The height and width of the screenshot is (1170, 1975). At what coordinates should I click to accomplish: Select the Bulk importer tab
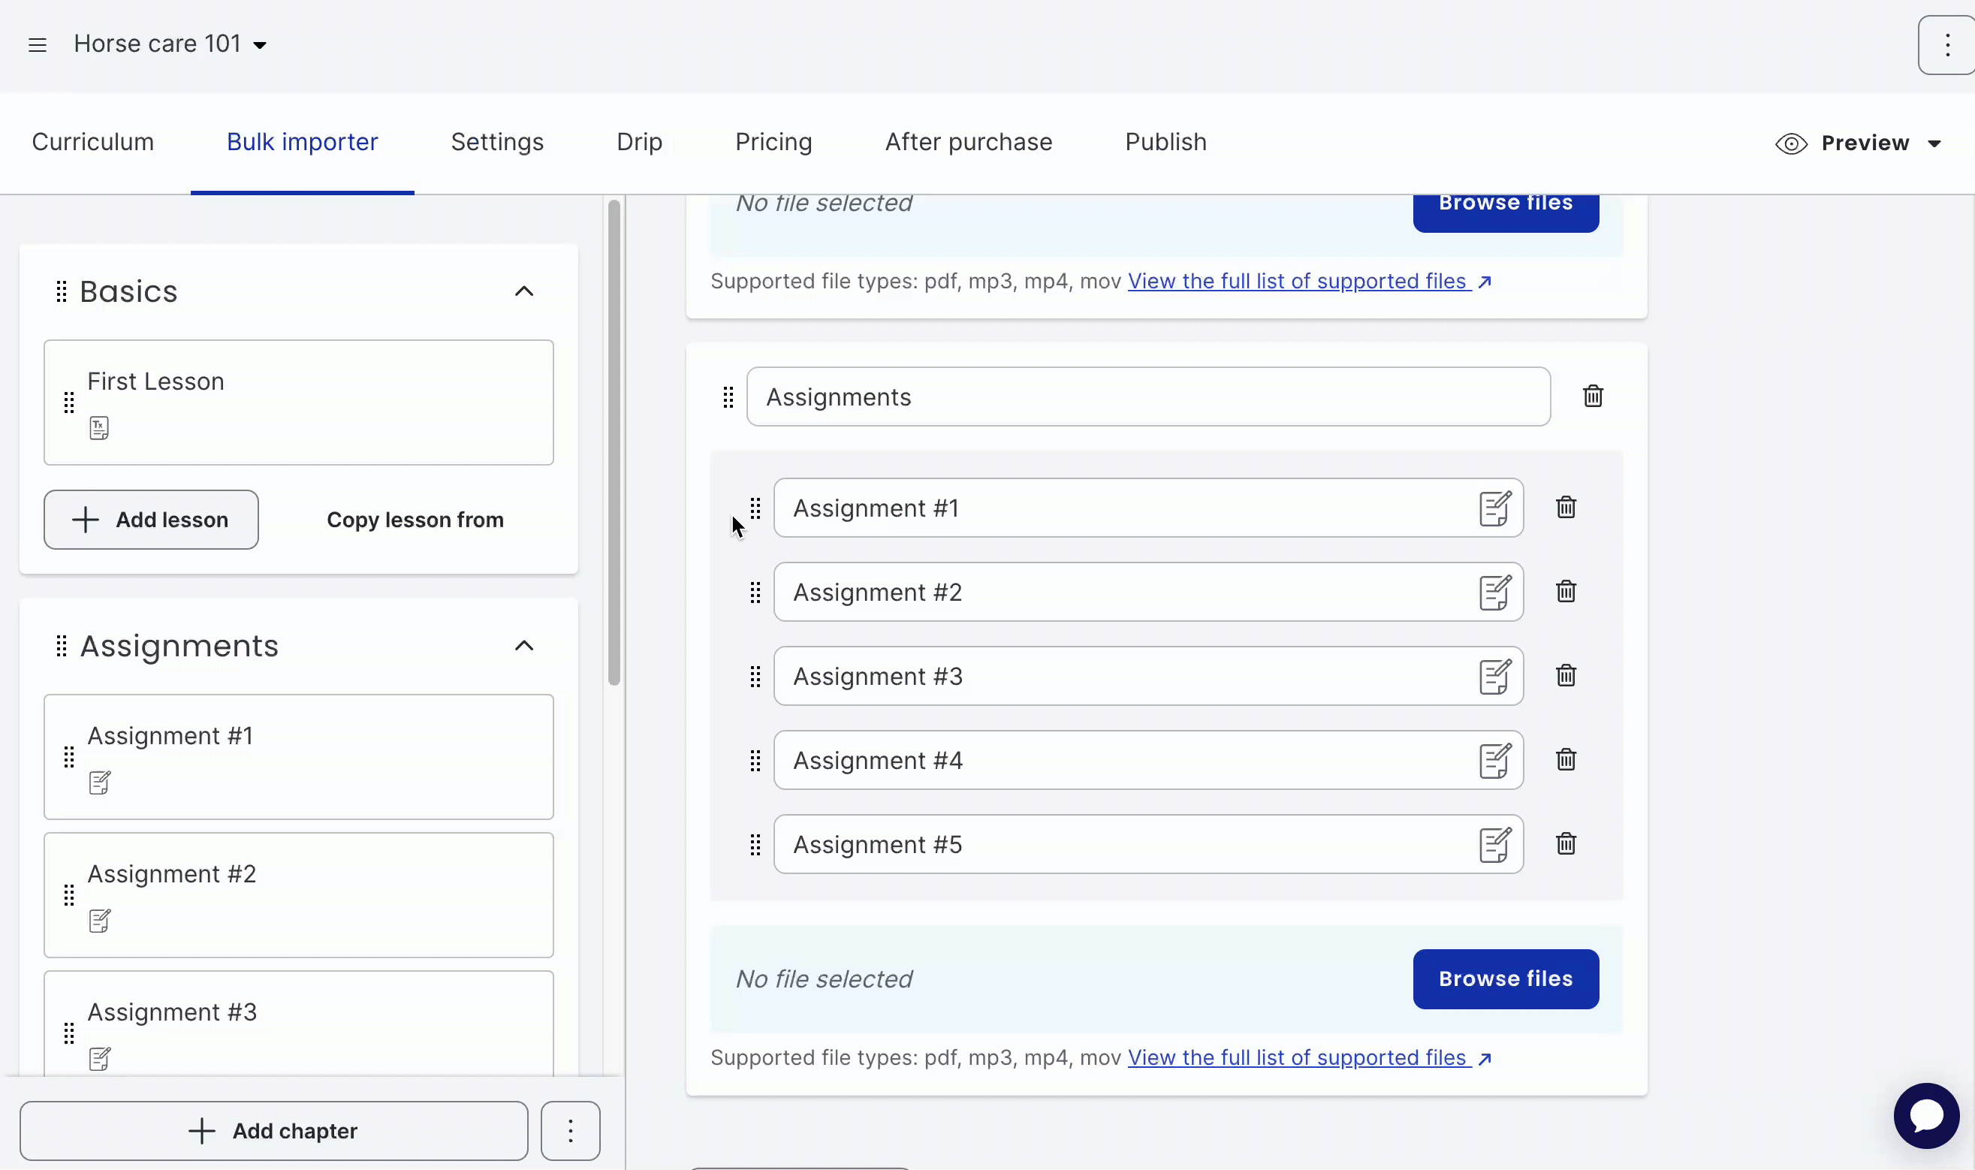click(x=302, y=142)
